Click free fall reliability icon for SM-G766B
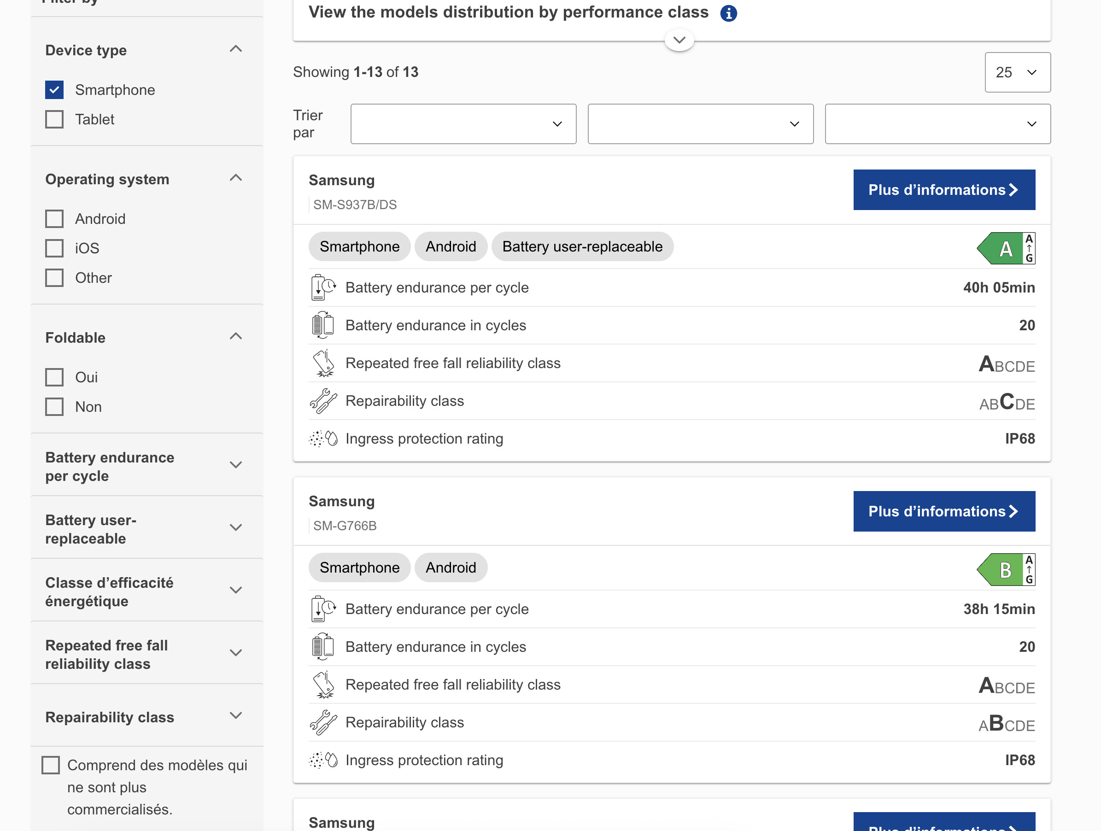This screenshot has width=1101, height=831. pyautogui.click(x=323, y=685)
